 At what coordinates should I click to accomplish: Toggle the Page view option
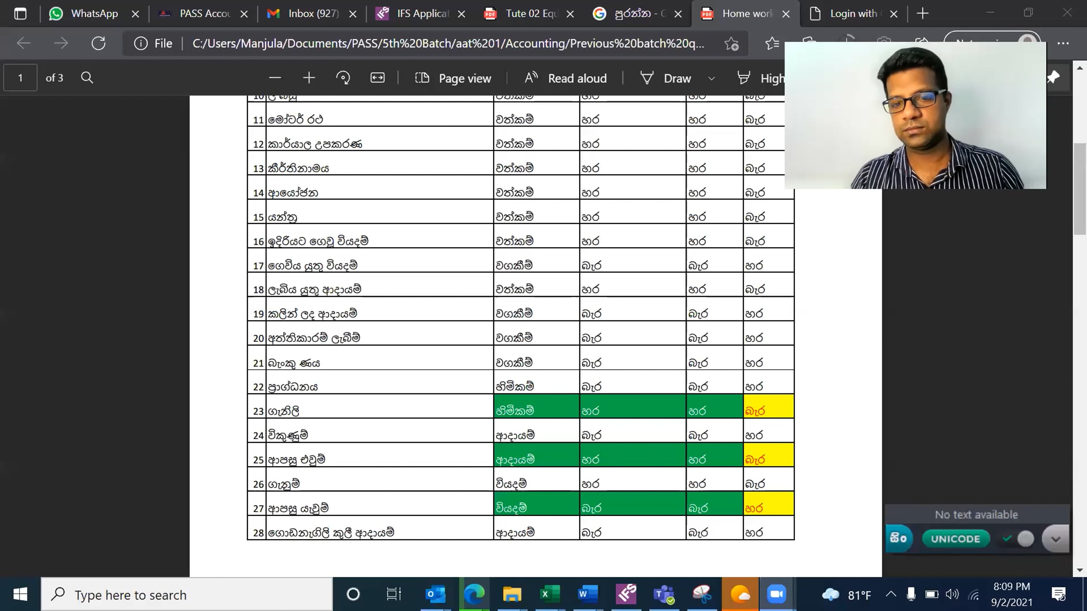453,78
